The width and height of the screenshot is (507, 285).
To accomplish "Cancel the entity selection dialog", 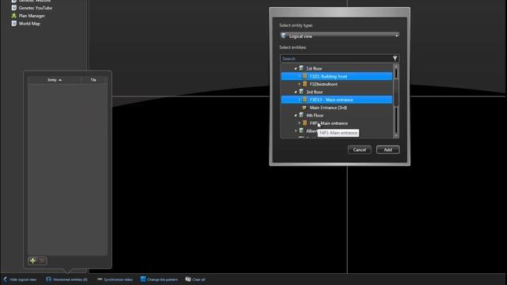I will [x=359, y=150].
